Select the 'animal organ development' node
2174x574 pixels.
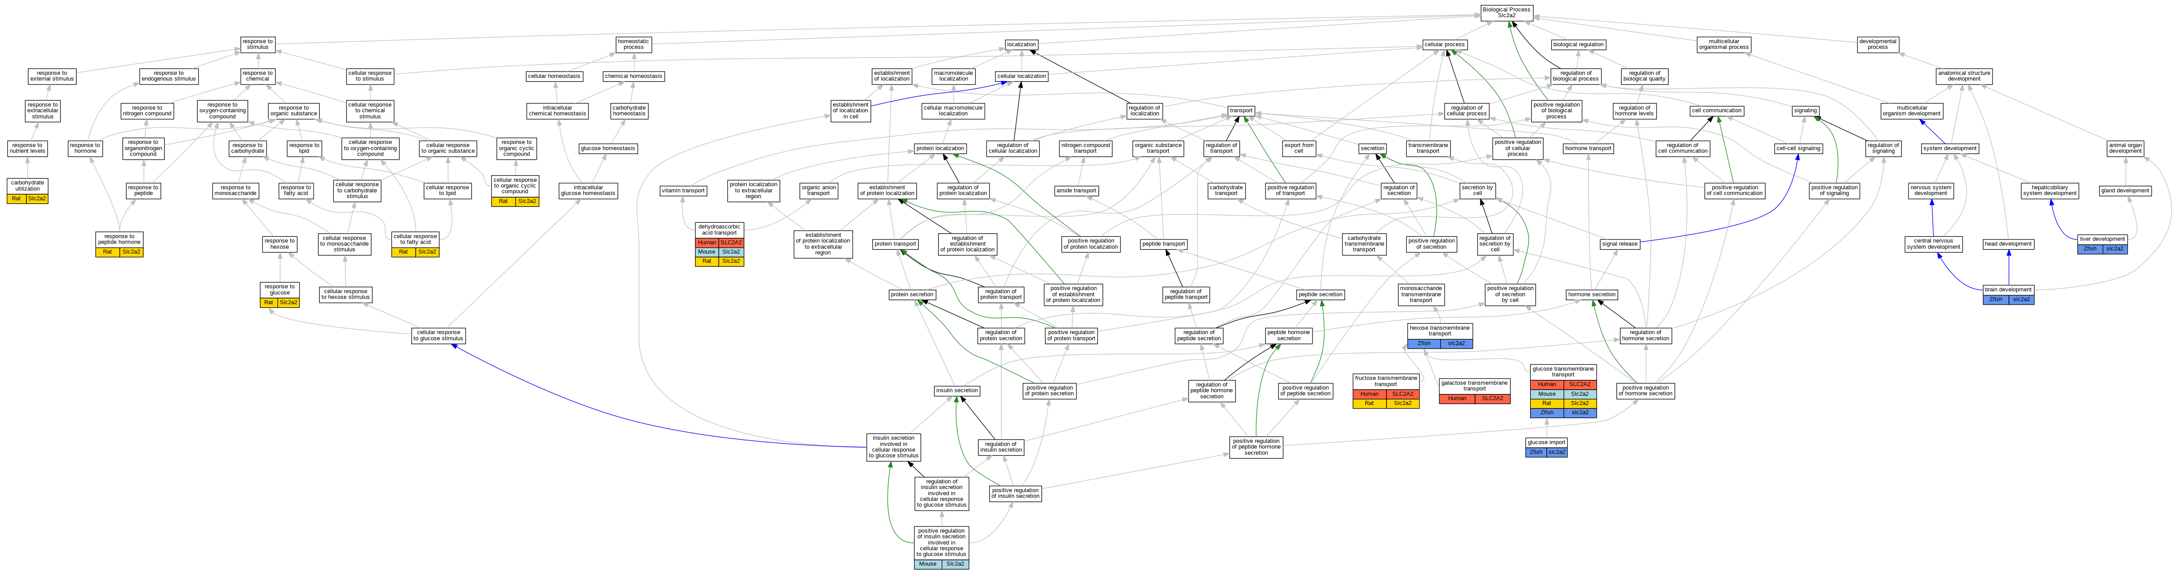2125,148
